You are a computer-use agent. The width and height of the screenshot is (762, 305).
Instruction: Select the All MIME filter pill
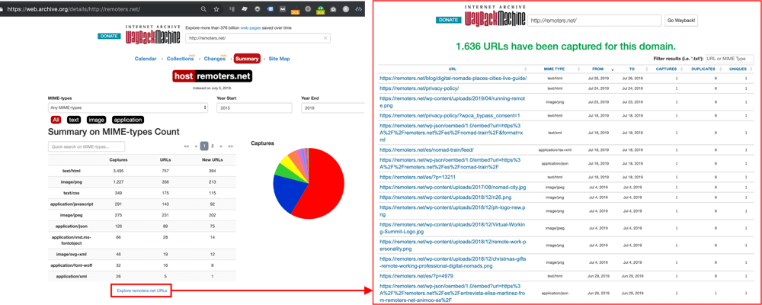point(56,120)
